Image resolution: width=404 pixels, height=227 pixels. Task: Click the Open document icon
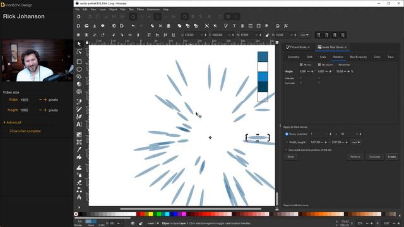click(86, 26)
